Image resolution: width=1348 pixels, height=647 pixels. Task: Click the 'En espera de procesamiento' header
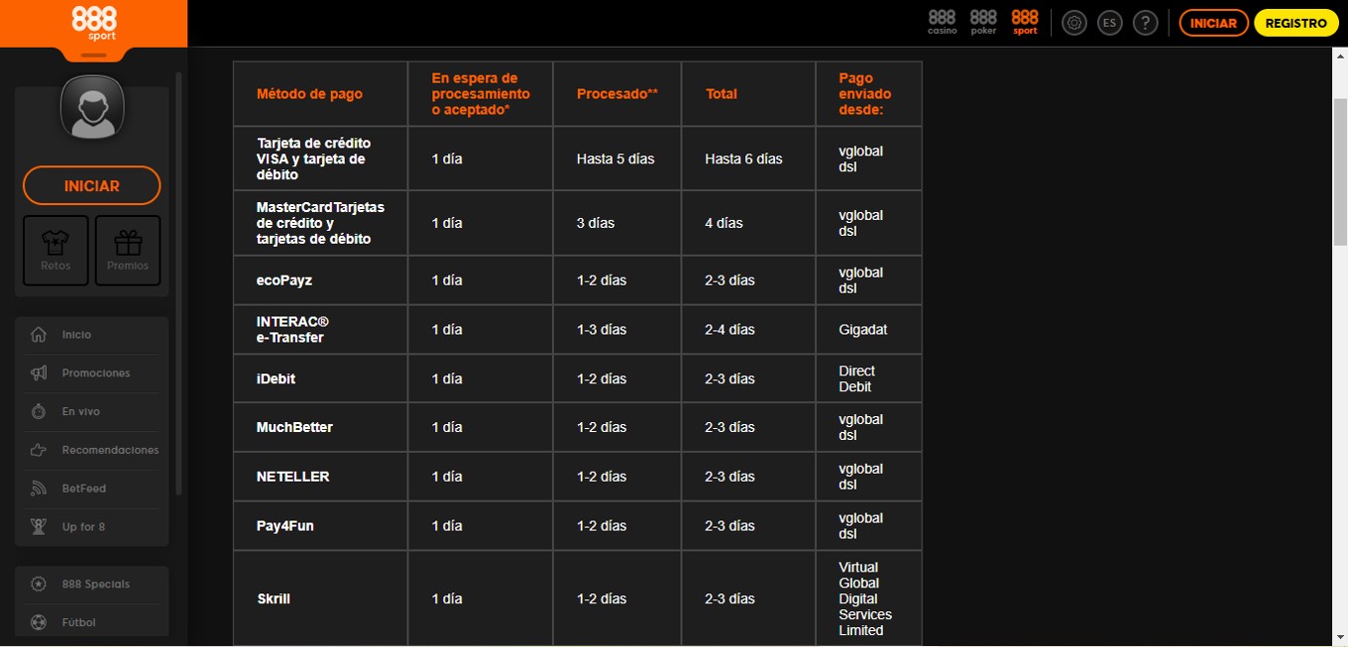tap(481, 94)
